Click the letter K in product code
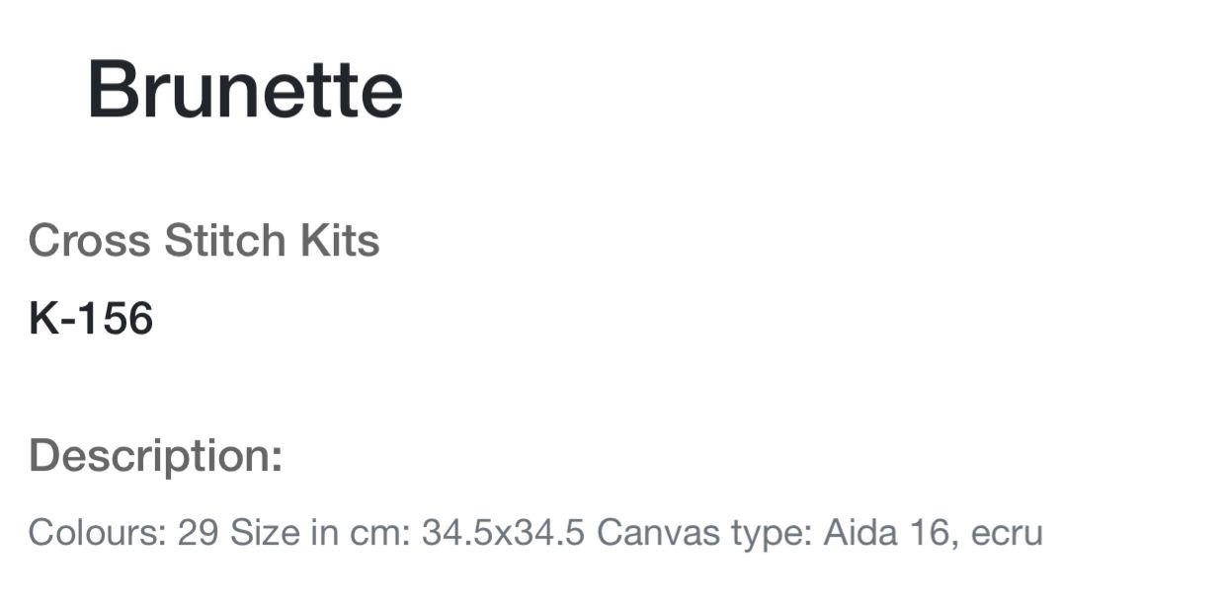The image size is (1227, 601). pos(41,319)
